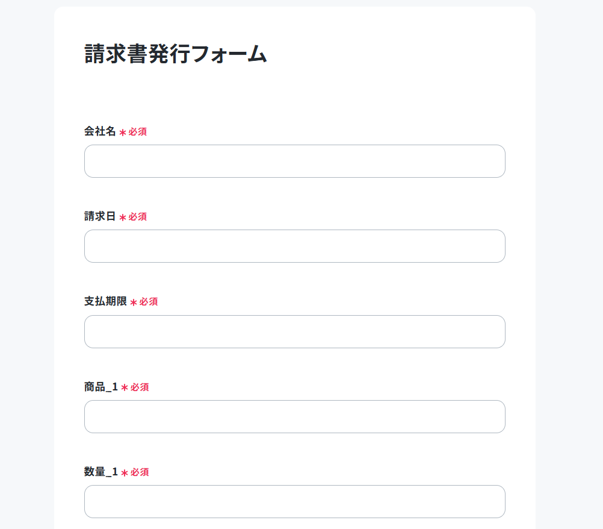Click the red asterisk beside 請求日
The width and height of the screenshot is (603, 529).
click(x=123, y=218)
